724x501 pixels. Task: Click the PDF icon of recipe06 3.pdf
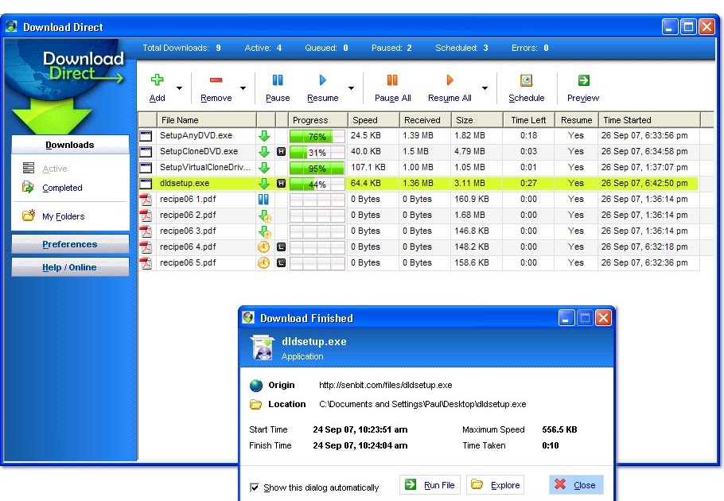coord(146,231)
